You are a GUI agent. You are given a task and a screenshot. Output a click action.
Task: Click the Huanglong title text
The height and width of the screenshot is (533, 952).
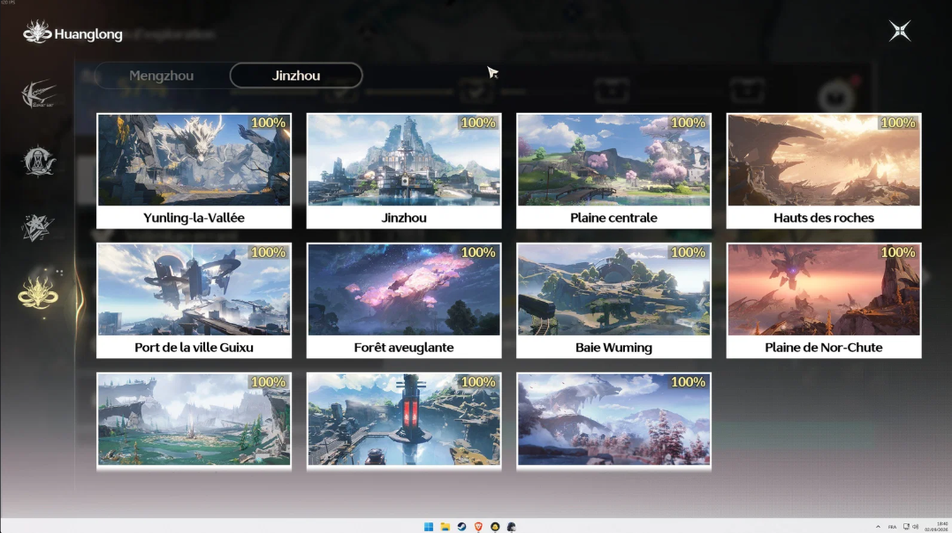(x=88, y=34)
